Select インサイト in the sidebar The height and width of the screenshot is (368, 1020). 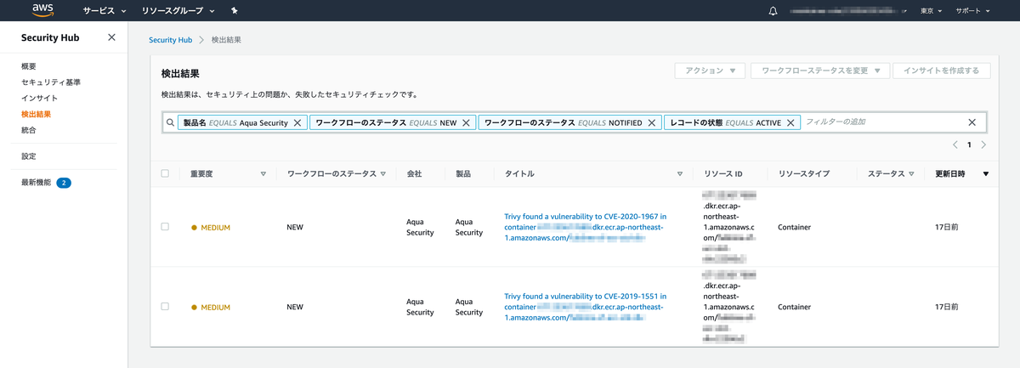click(x=40, y=99)
